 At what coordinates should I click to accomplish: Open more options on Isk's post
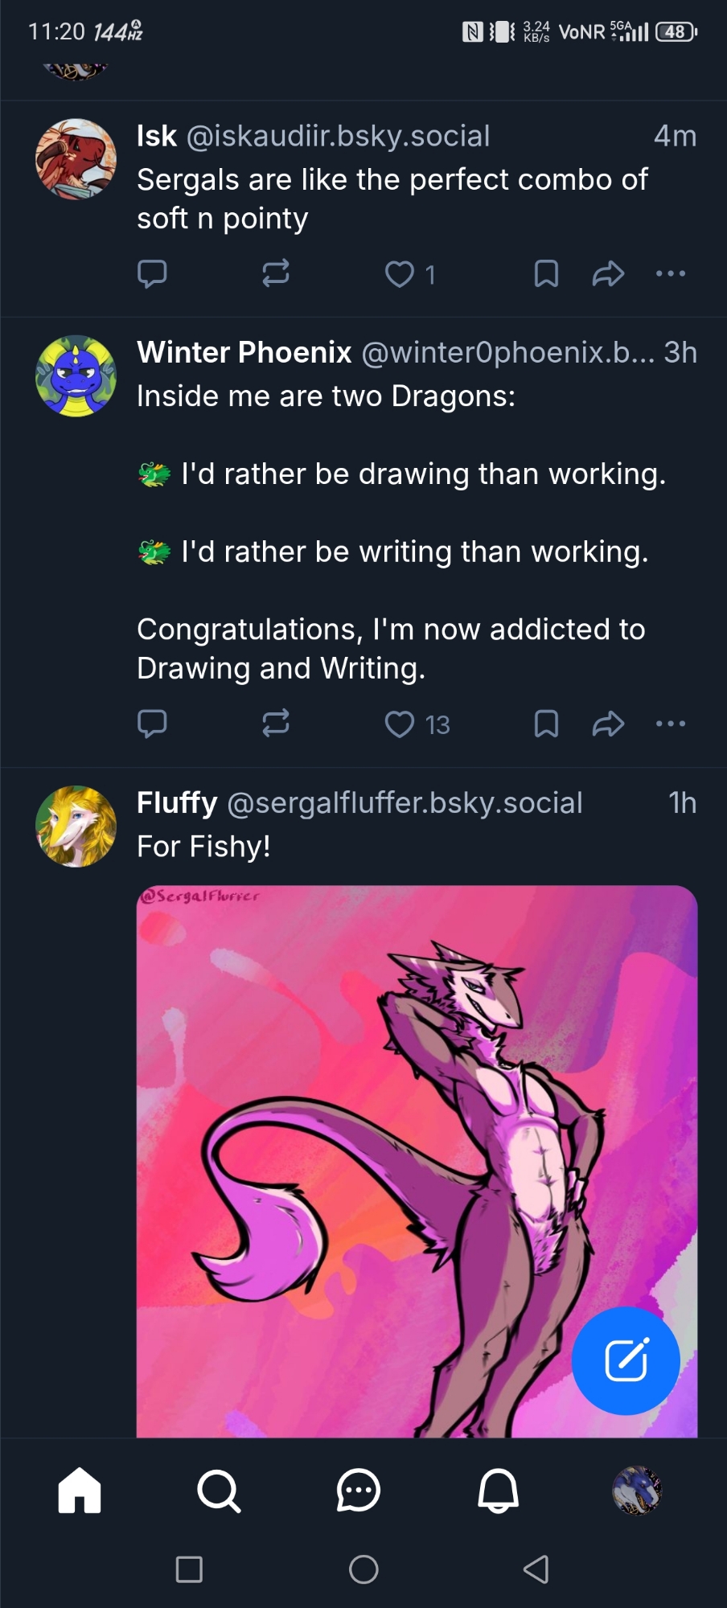tap(671, 274)
